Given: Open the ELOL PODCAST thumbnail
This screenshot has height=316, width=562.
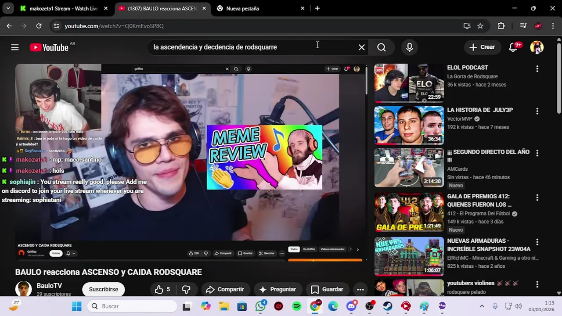Looking at the screenshot, I should (x=409, y=83).
